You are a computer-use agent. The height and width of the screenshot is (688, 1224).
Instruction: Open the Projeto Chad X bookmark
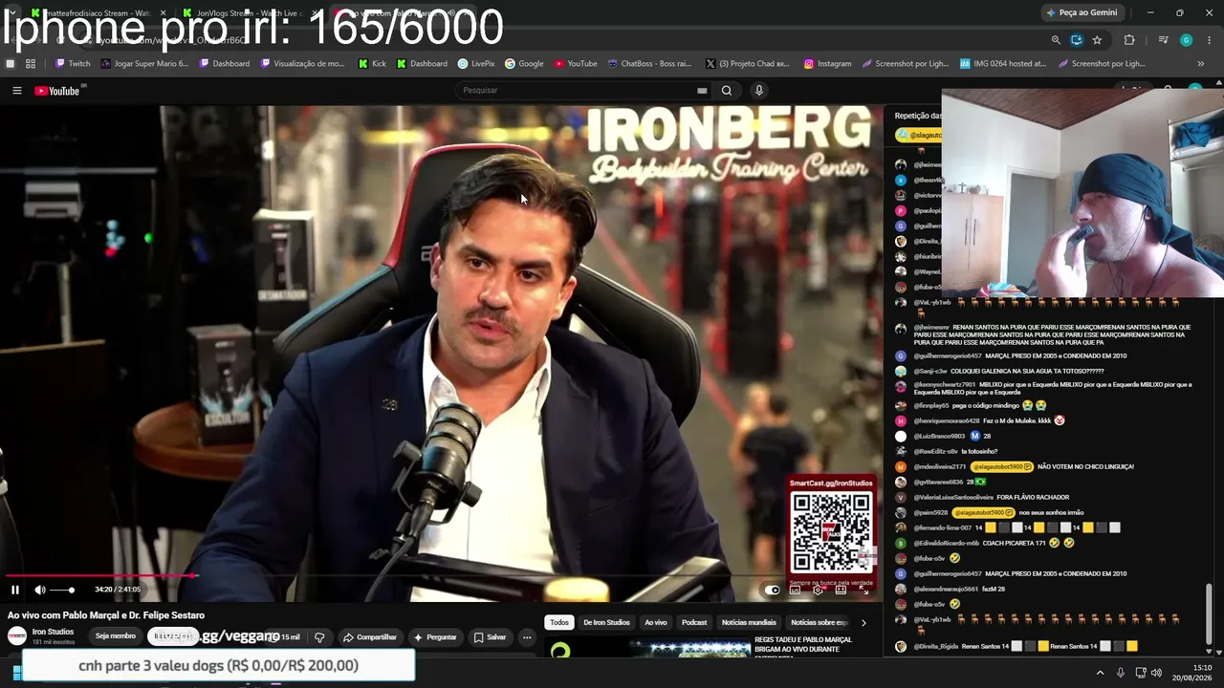click(x=746, y=64)
